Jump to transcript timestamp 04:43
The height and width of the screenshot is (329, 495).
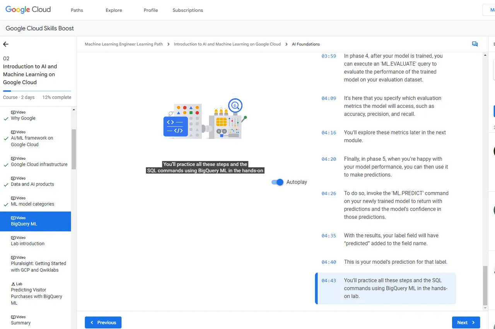pos(329,280)
